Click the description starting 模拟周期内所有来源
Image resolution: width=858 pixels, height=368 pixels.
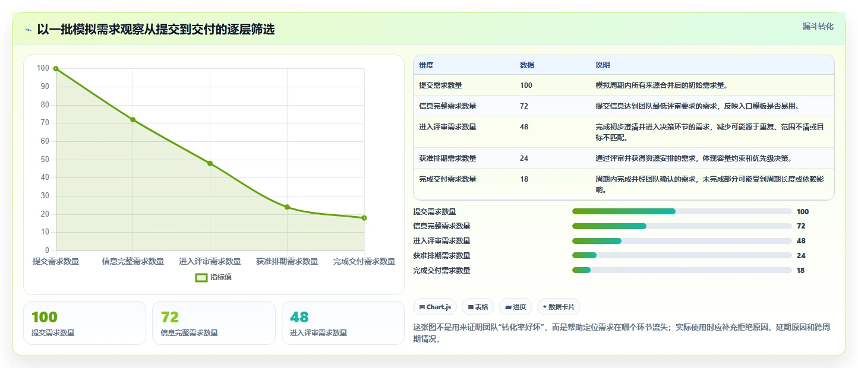[x=661, y=85]
